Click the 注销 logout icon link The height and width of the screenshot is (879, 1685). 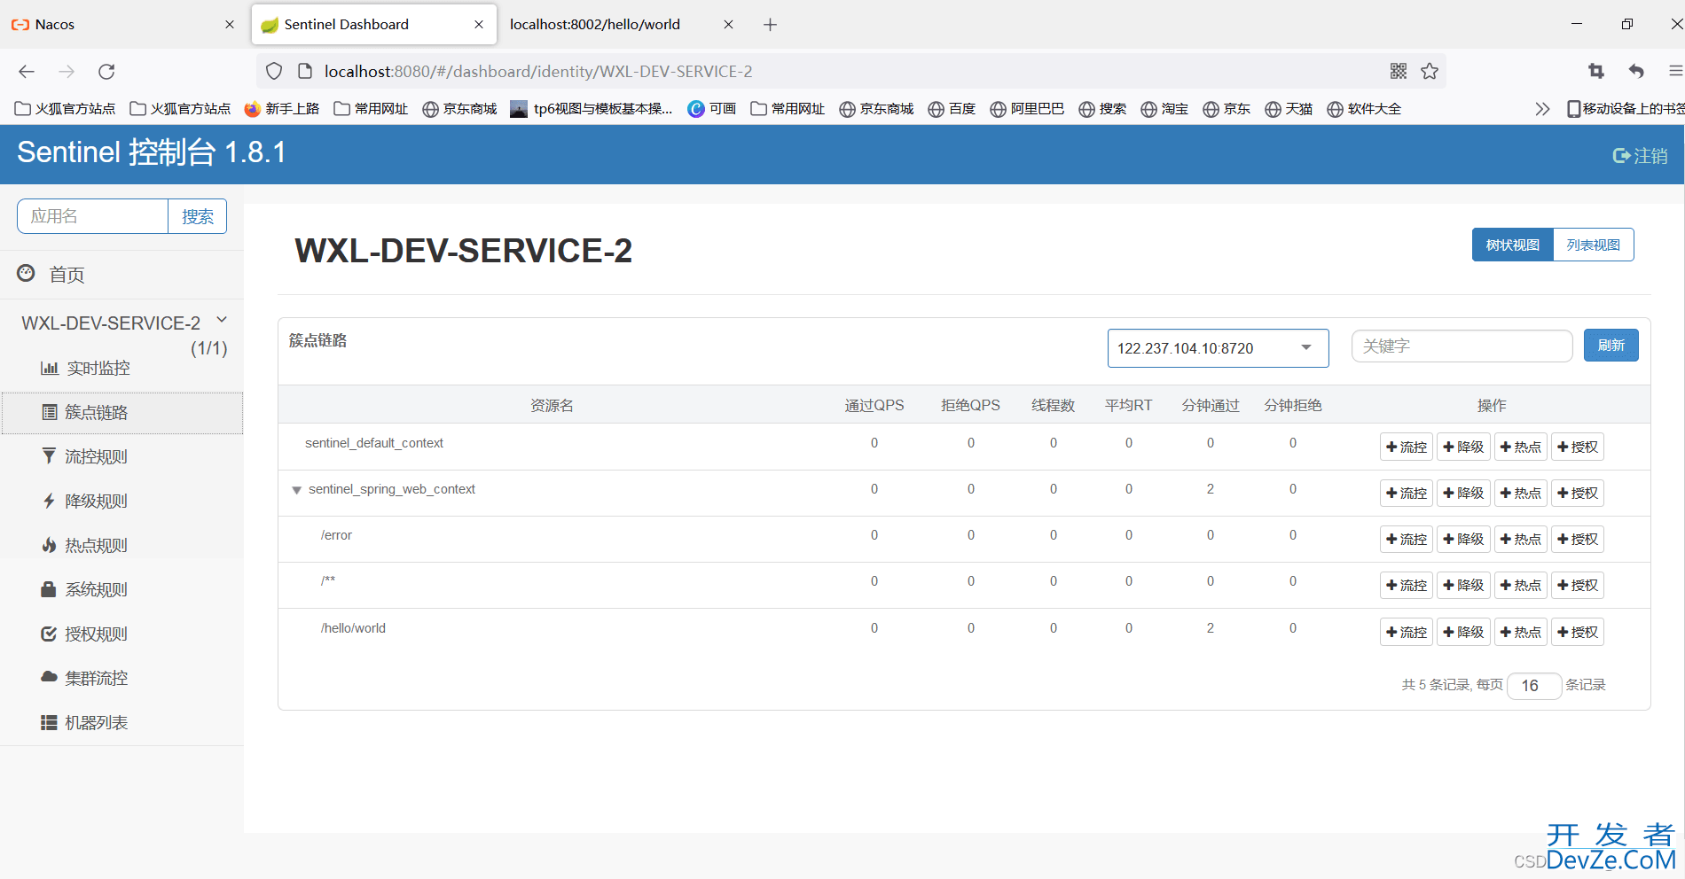1640,156
